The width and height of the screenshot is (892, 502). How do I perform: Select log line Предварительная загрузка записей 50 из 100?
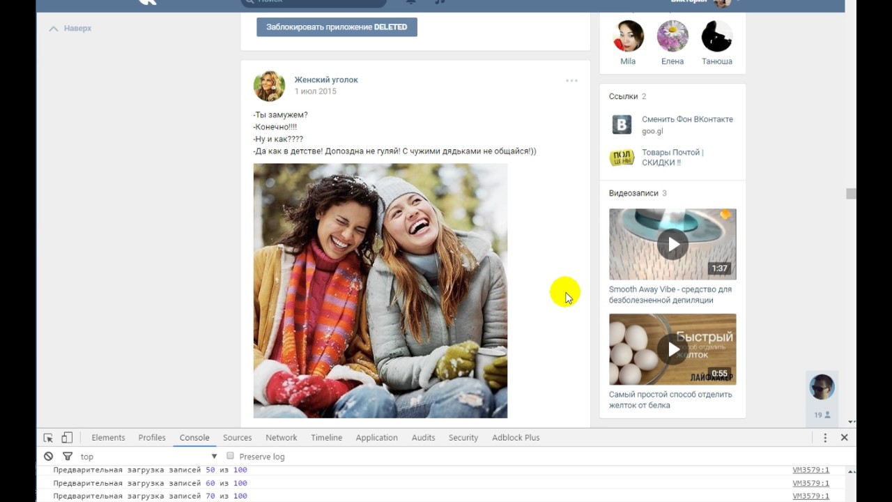150,470
